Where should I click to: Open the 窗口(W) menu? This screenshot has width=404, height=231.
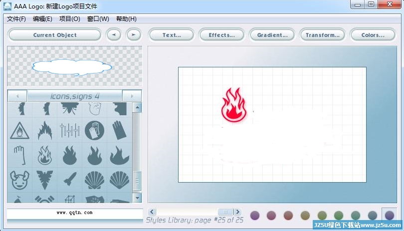[98, 19]
